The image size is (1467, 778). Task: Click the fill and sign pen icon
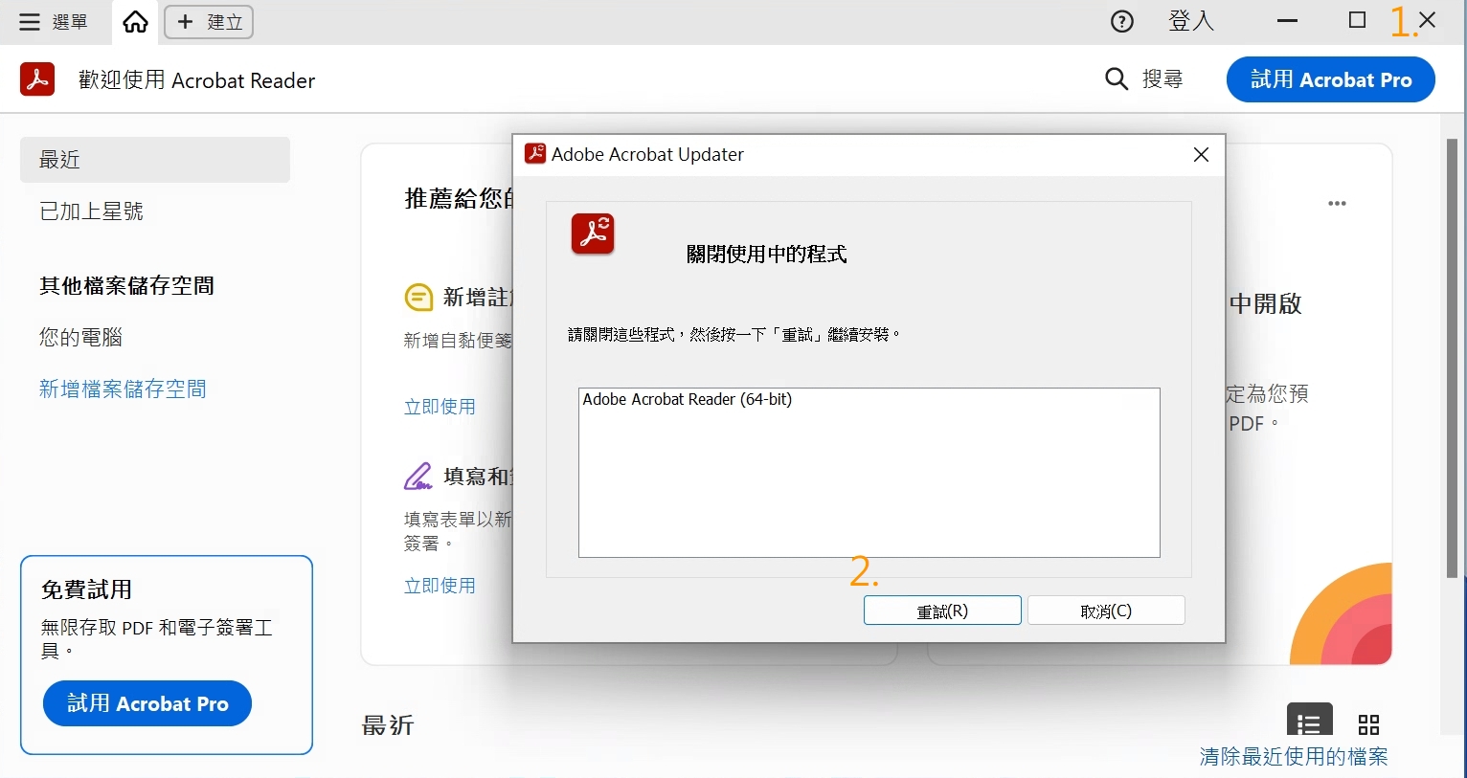tap(418, 476)
